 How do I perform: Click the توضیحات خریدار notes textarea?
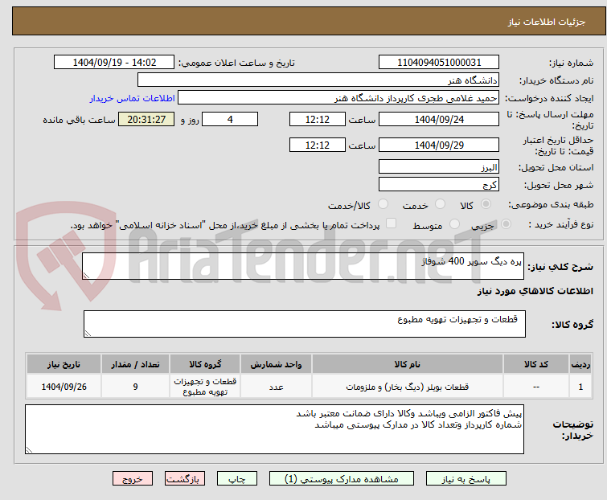click(274, 429)
